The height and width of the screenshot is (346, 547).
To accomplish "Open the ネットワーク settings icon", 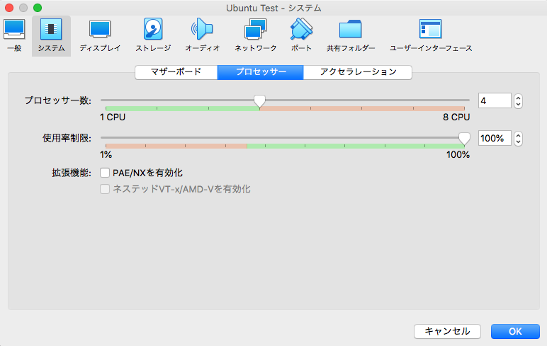I will click(x=255, y=35).
